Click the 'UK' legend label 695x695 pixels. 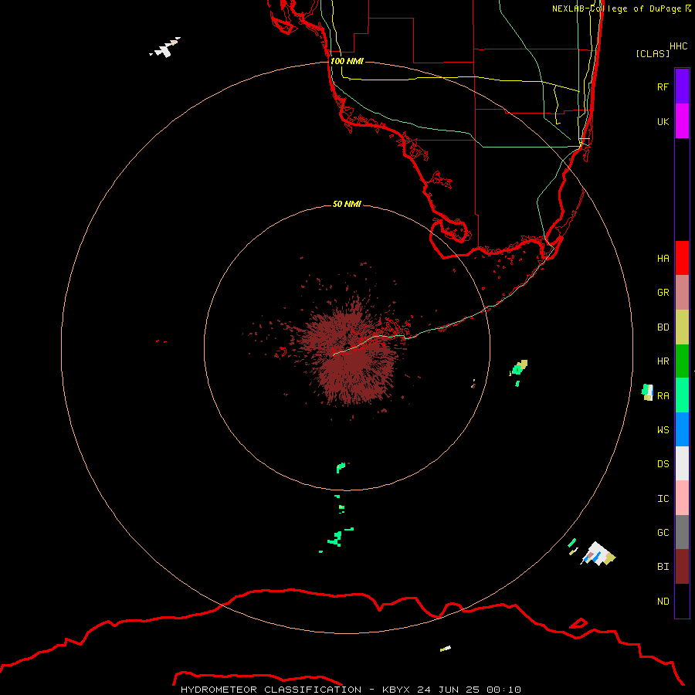[x=663, y=121]
